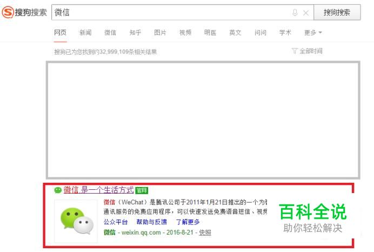Open the 问问 tab
Image resolution: width=374 pixels, height=252 pixels.
tap(260, 32)
